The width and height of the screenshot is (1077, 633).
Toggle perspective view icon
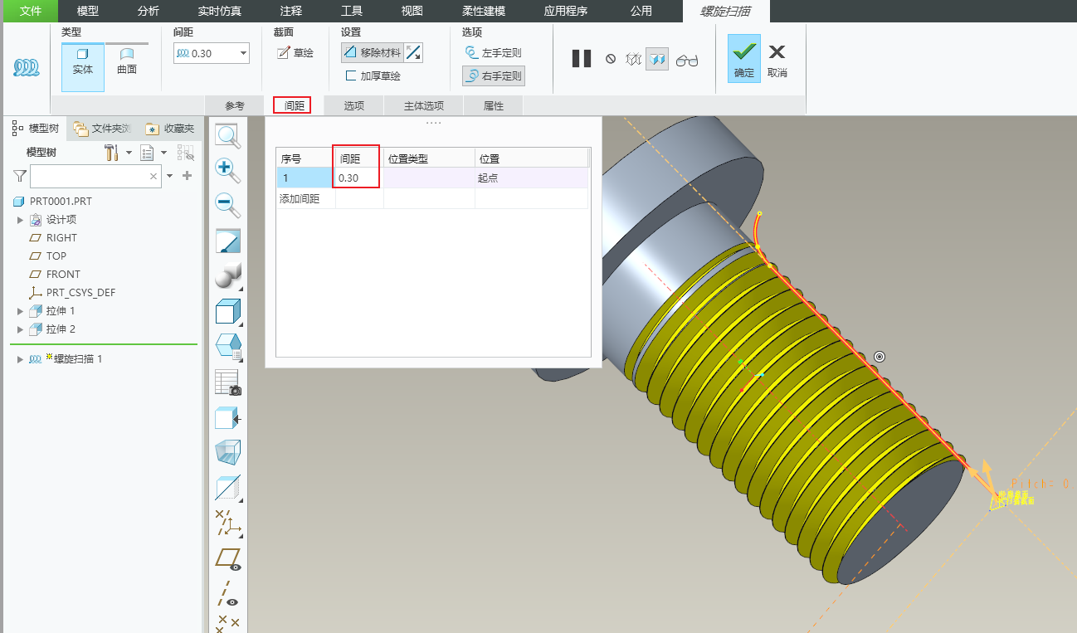227,453
